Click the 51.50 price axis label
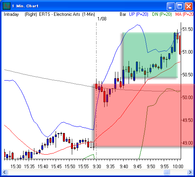Image resolution: width=195 pixels, height=177 pixels. pos(188,29)
